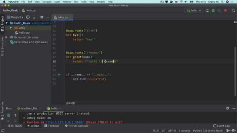This screenshot has width=237, height=133.
Task: Click greet() breadcrumb below editor
Action: coord(70,103)
